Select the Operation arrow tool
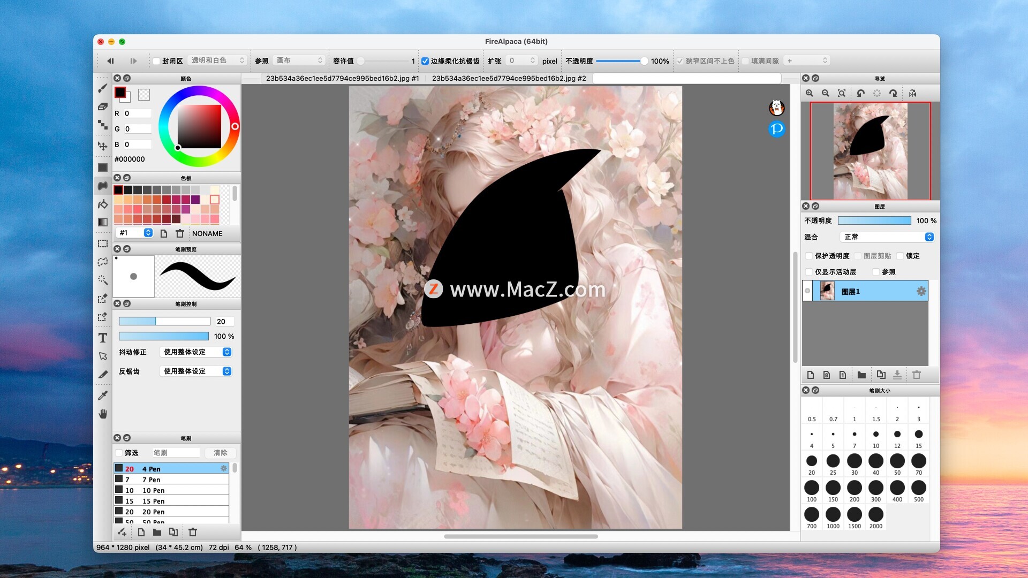 [103, 356]
